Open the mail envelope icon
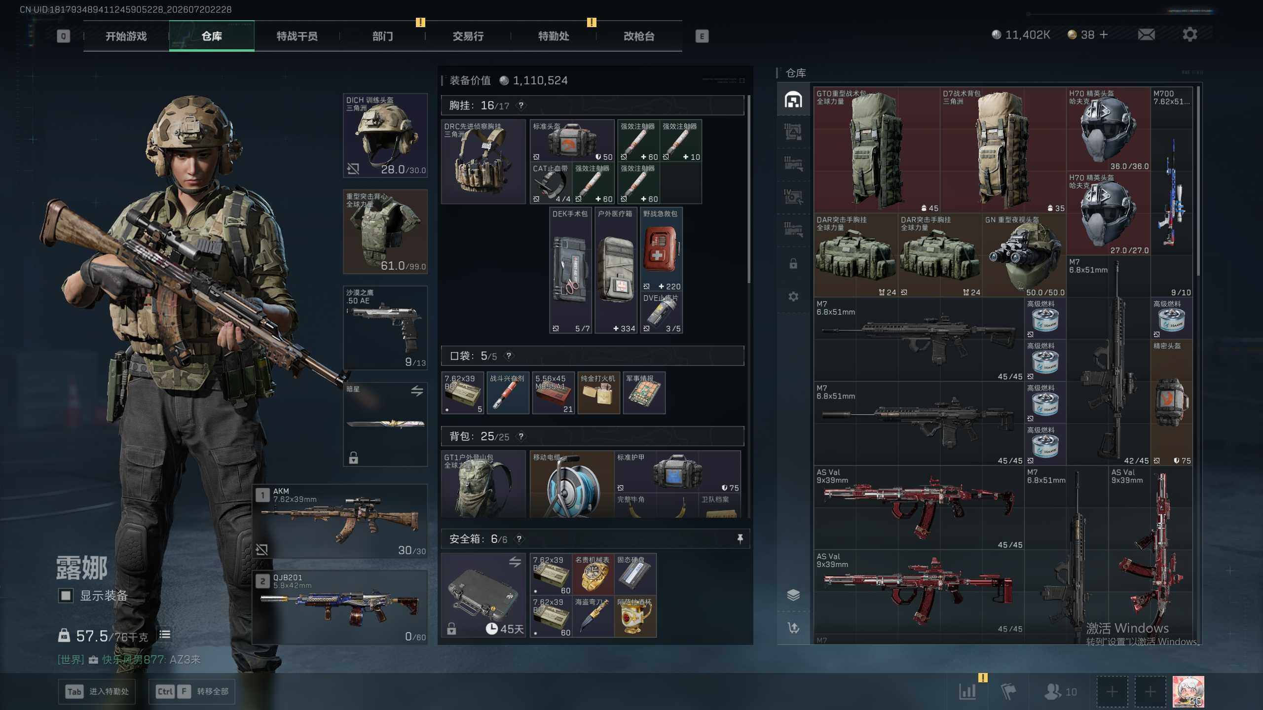 point(1146,35)
